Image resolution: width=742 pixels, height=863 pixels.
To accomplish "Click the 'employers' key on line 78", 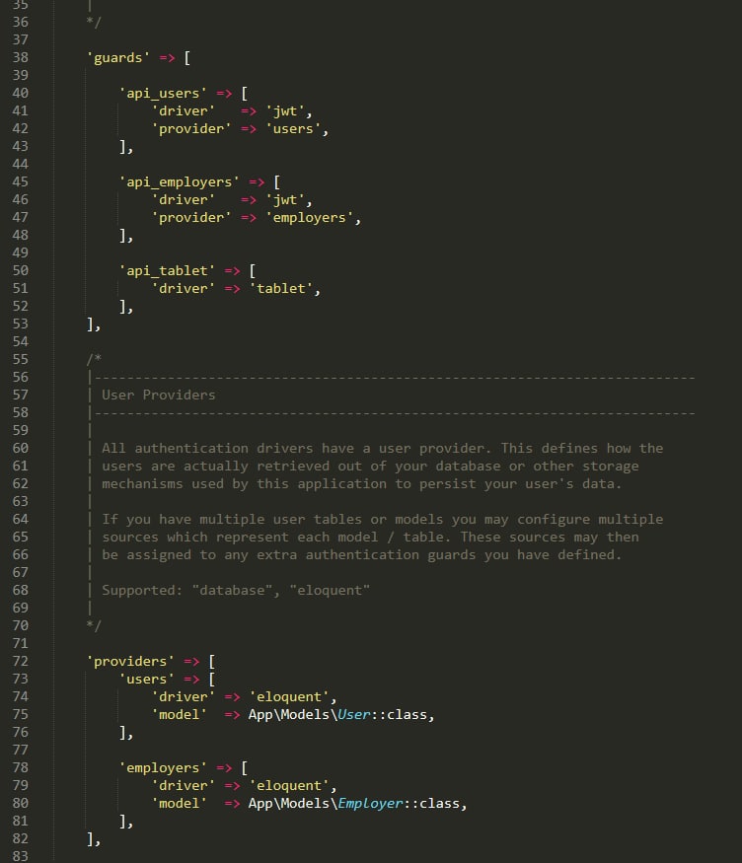I will [x=163, y=767].
